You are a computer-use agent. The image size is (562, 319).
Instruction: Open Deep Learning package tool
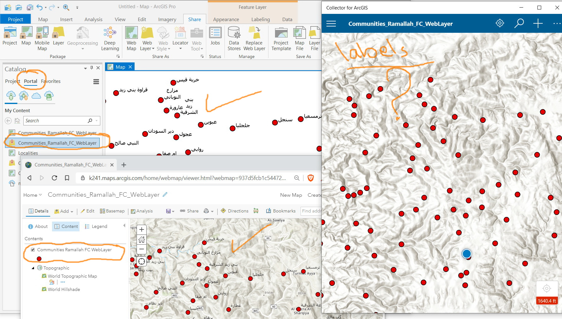tap(110, 38)
